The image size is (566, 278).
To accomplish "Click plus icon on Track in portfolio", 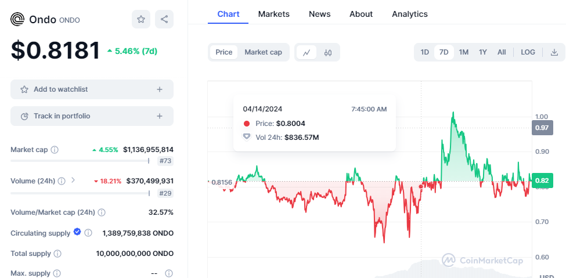I will (x=160, y=116).
